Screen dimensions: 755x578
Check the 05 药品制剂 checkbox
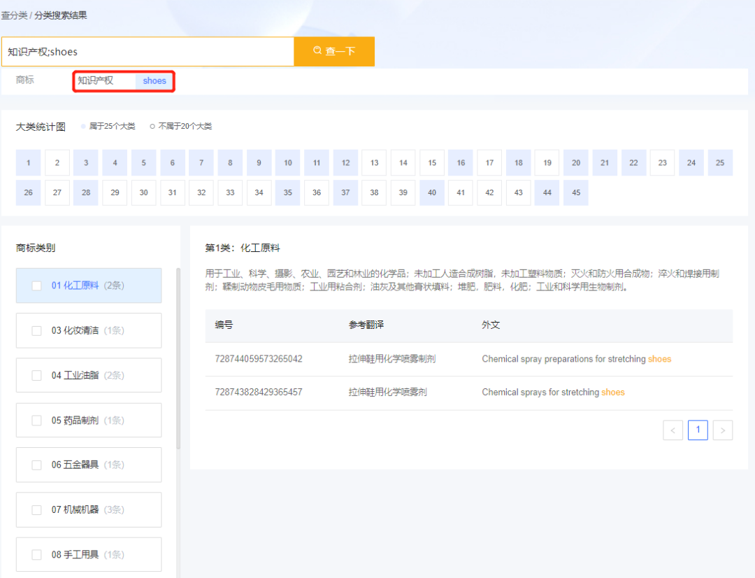(x=36, y=420)
